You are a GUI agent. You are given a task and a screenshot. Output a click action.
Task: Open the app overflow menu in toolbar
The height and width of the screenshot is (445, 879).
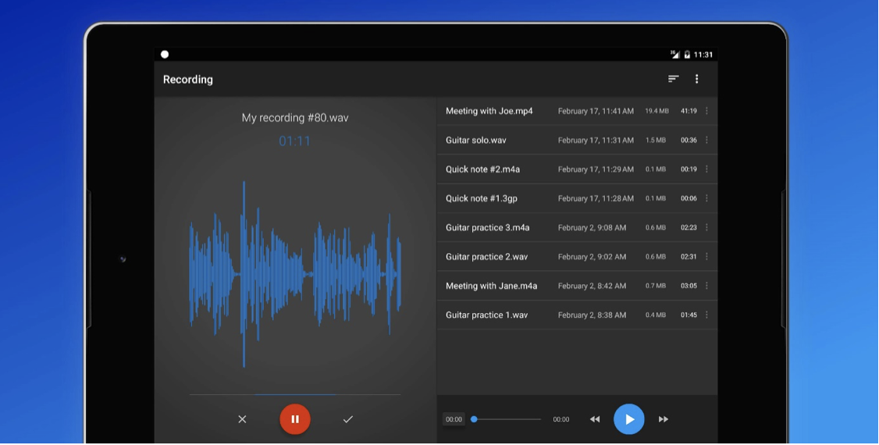697,79
